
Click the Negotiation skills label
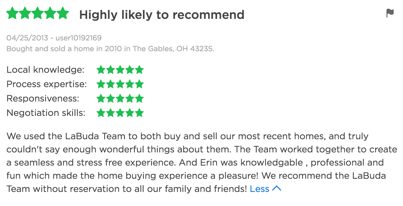pos(46,113)
